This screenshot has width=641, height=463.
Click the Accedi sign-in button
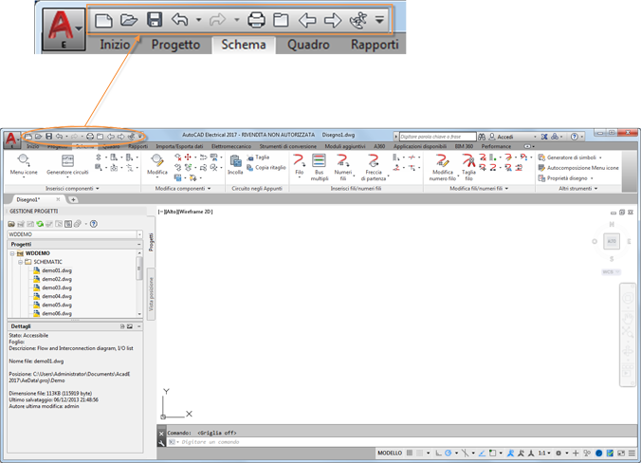[x=501, y=137]
